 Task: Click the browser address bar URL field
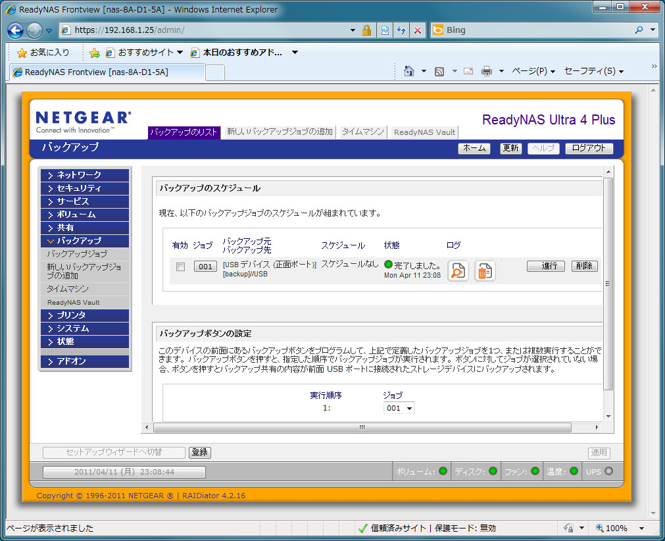tap(210, 30)
